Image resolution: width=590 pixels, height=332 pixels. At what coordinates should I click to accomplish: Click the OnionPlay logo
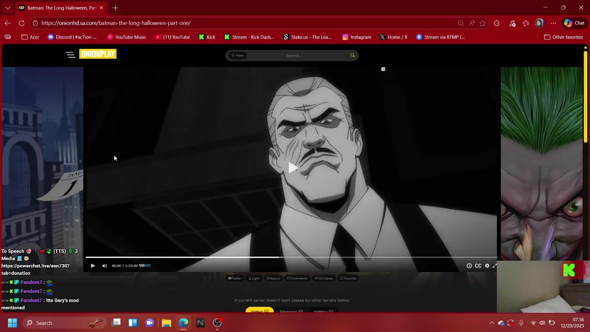click(98, 54)
